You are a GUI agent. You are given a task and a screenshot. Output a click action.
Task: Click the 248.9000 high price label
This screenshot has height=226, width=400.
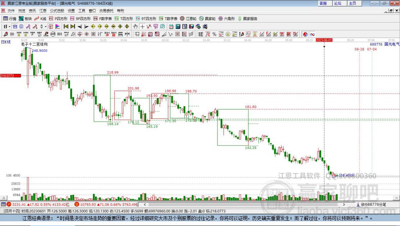pyautogui.click(x=39, y=50)
